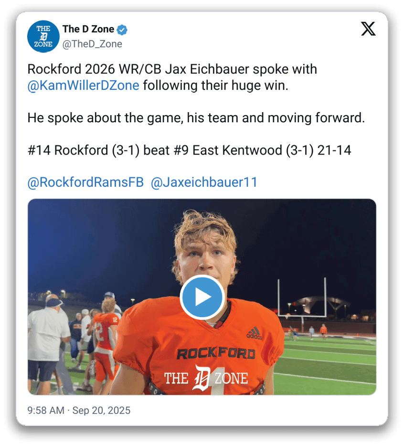Click the @TheD_Zone handle
This screenshot has height=446, width=404.
pyautogui.click(x=92, y=44)
